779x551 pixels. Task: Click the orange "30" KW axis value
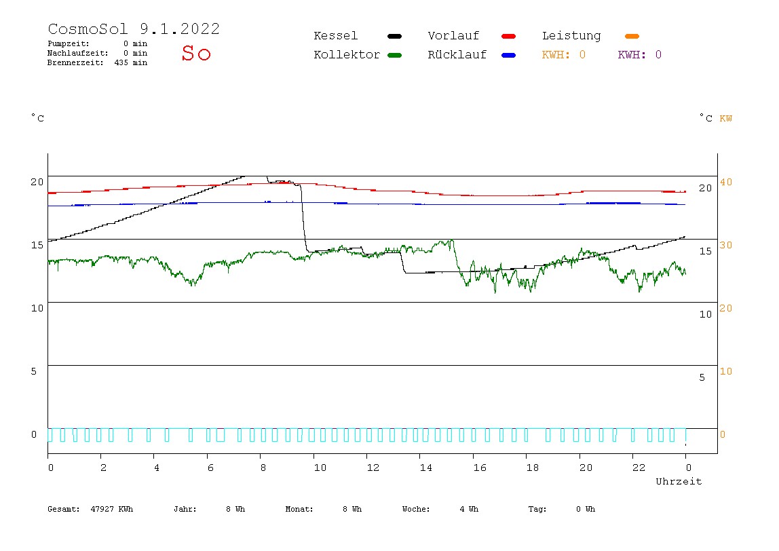[x=726, y=245]
